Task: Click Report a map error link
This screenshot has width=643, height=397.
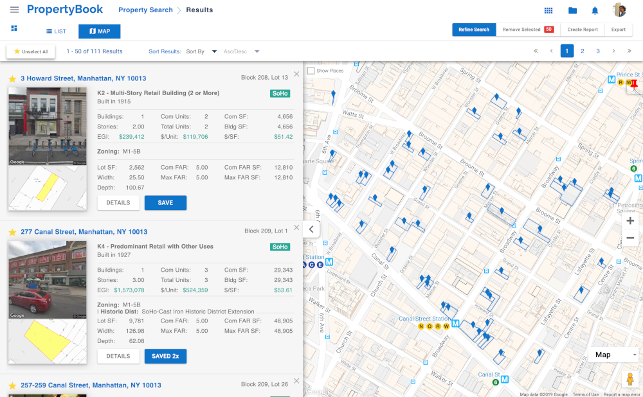Action: point(622,394)
